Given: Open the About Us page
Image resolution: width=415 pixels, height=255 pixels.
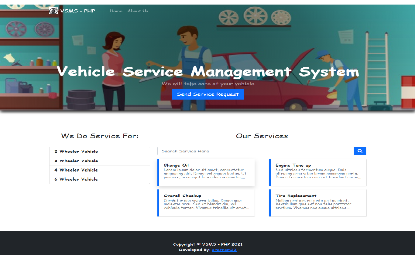Looking at the screenshot, I should coord(138,11).
